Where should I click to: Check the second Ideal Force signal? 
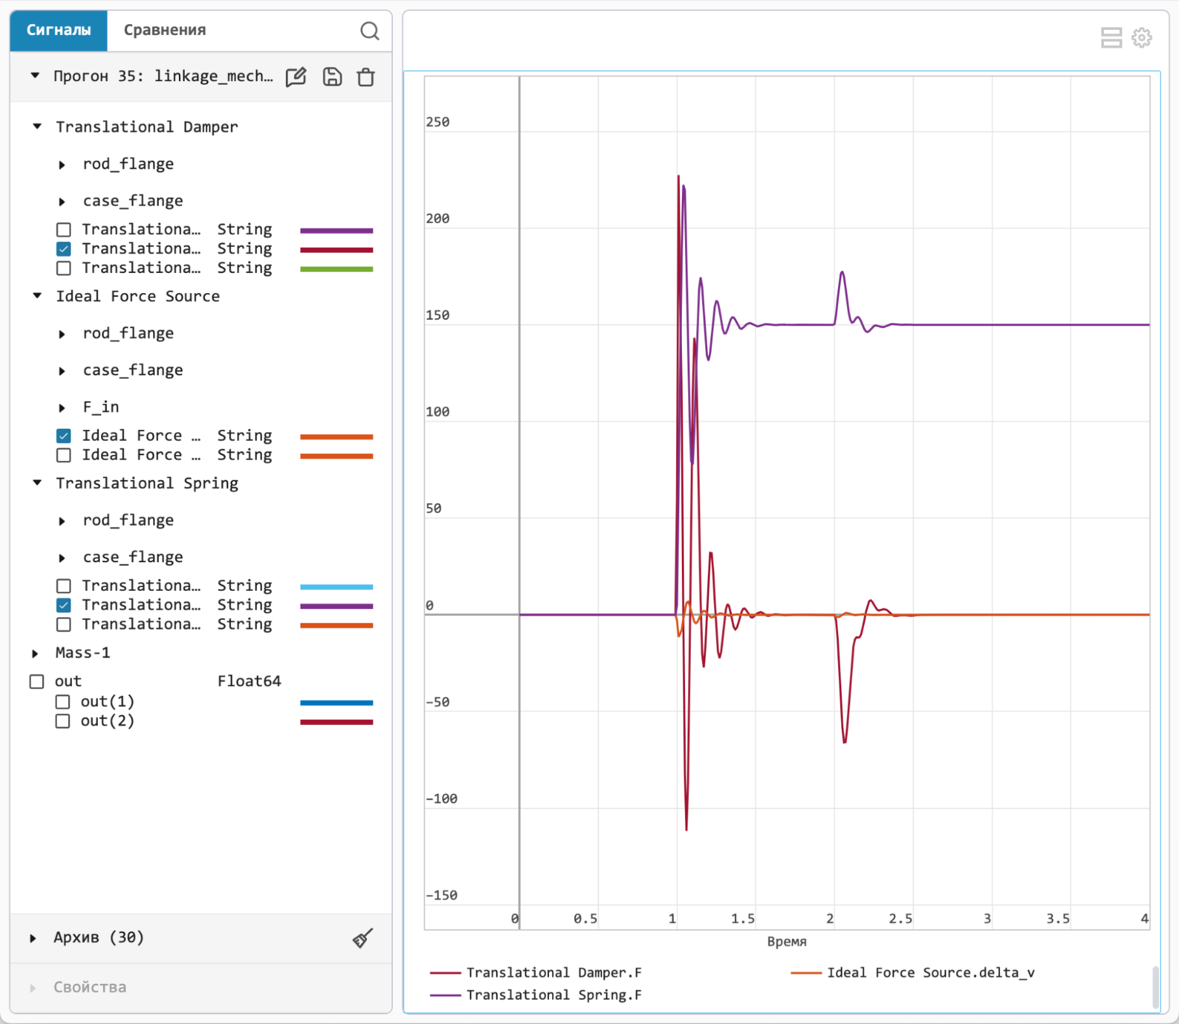tap(64, 455)
